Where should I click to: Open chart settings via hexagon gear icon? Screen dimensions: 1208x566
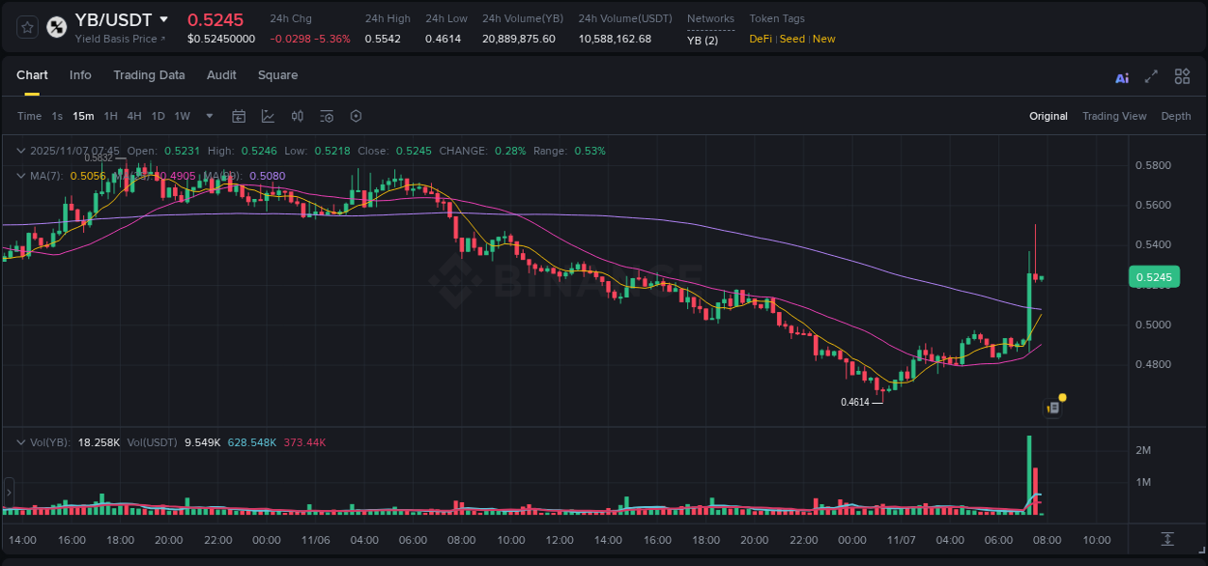click(x=356, y=116)
